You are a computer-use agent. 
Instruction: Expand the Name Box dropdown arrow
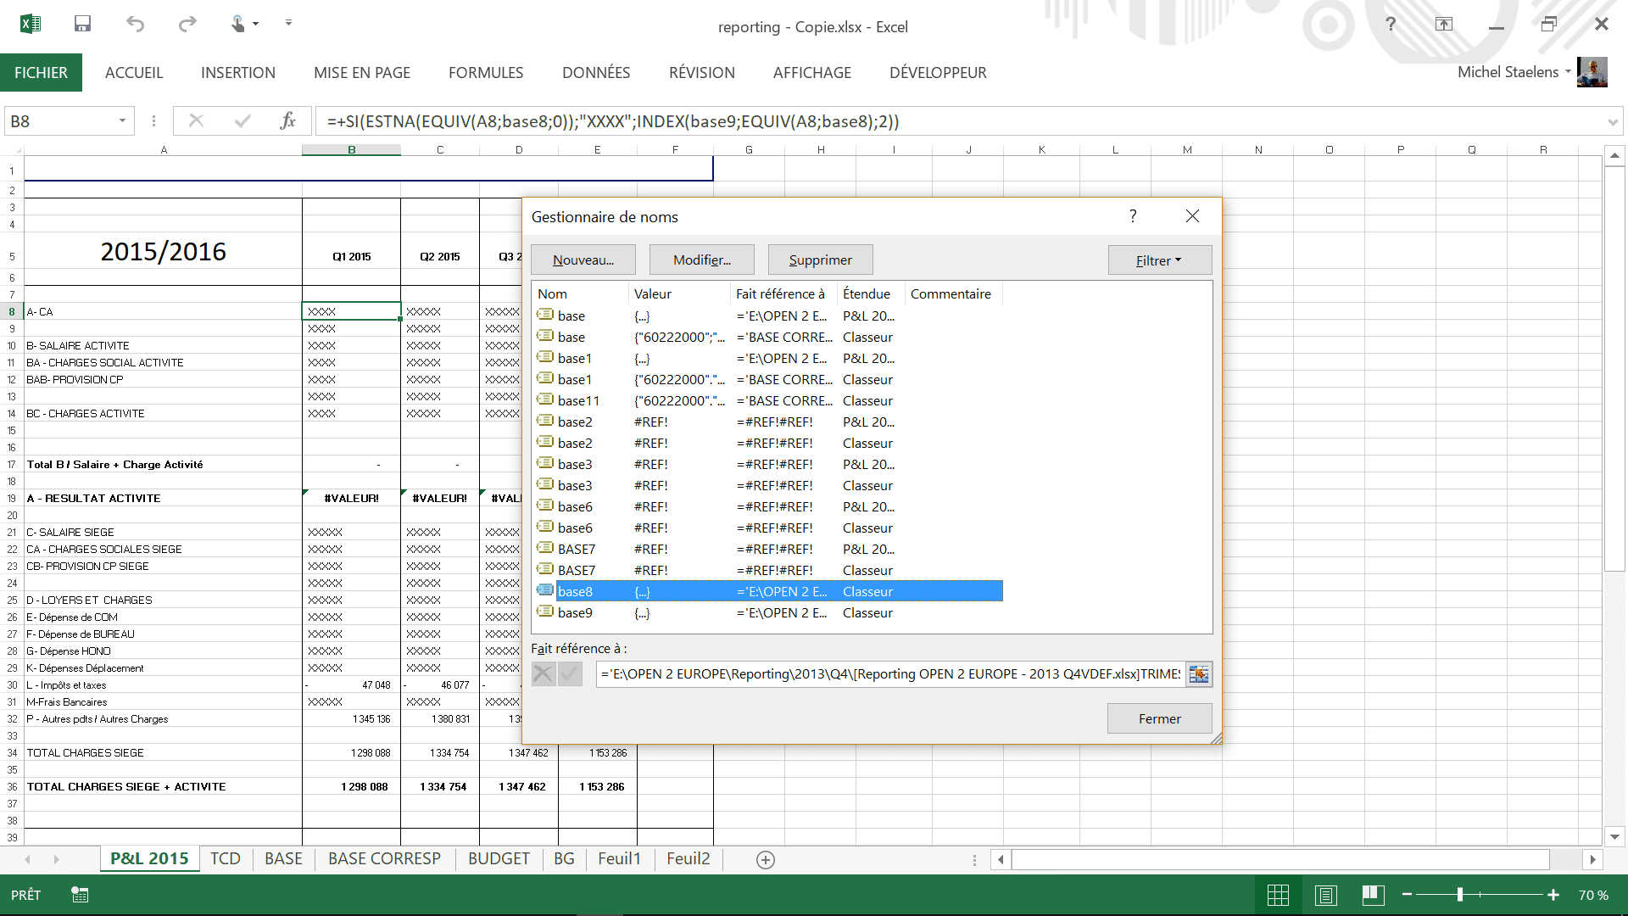click(122, 121)
